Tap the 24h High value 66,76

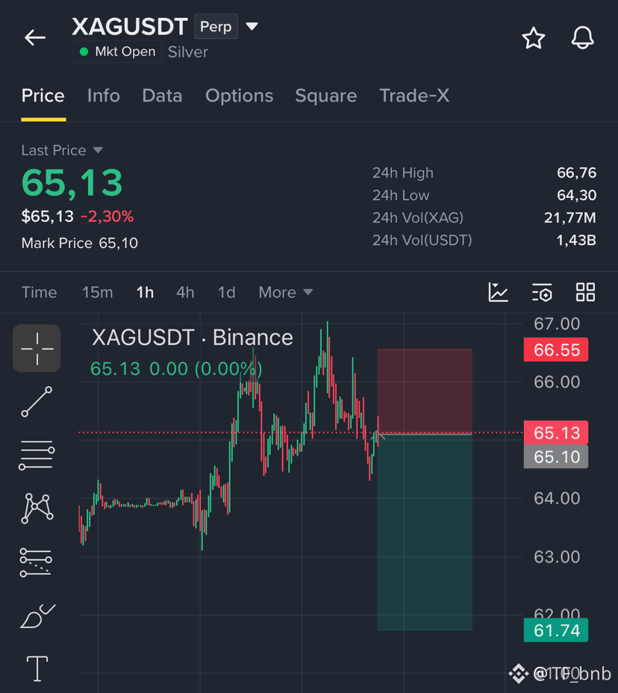(576, 173)
